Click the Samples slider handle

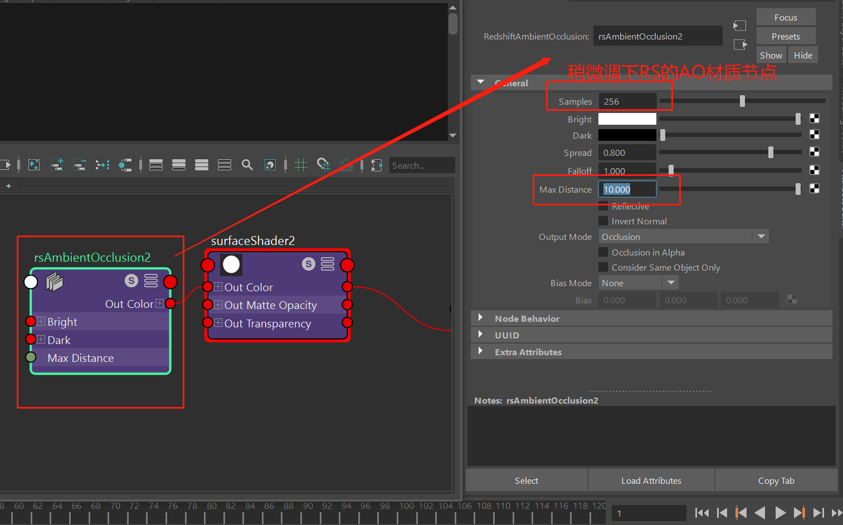tap(742, 101)
